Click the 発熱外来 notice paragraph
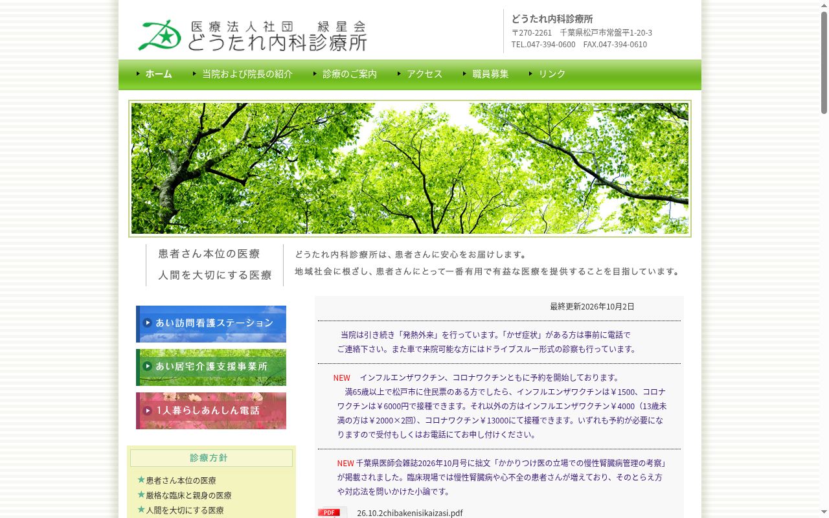The image size is (829, 518). (x=487, y=342)
